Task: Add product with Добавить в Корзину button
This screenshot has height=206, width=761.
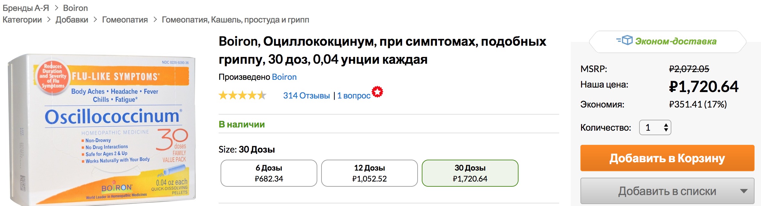Action: pyautogui.click(x=667, y=158)
